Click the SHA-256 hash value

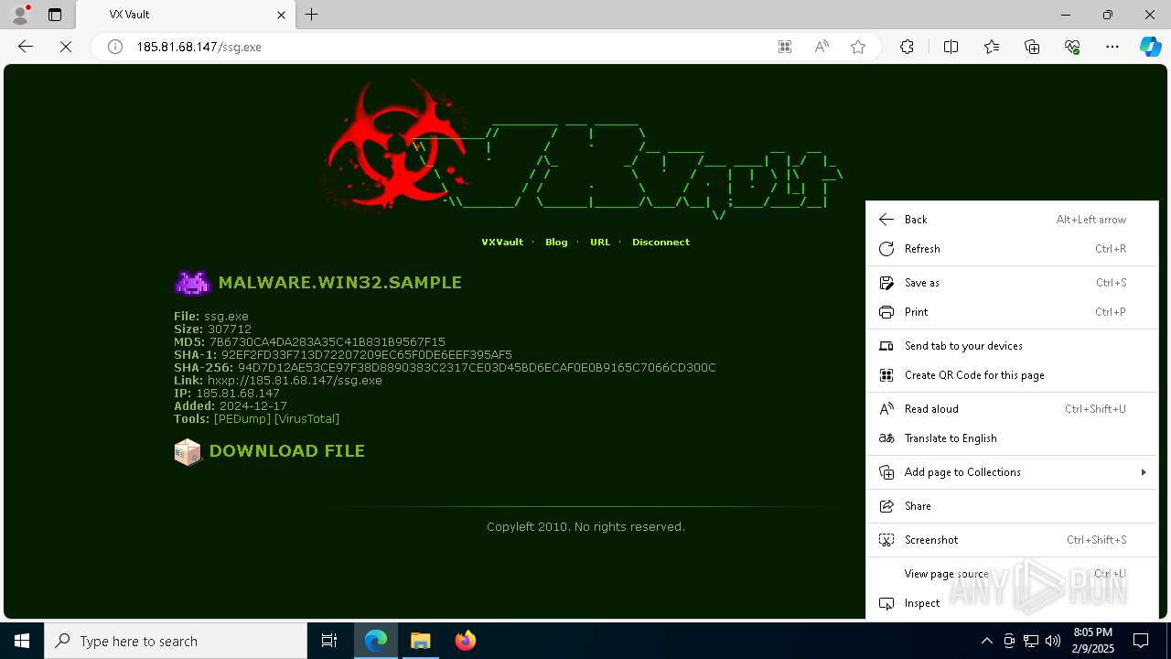[x=477, y=368]
